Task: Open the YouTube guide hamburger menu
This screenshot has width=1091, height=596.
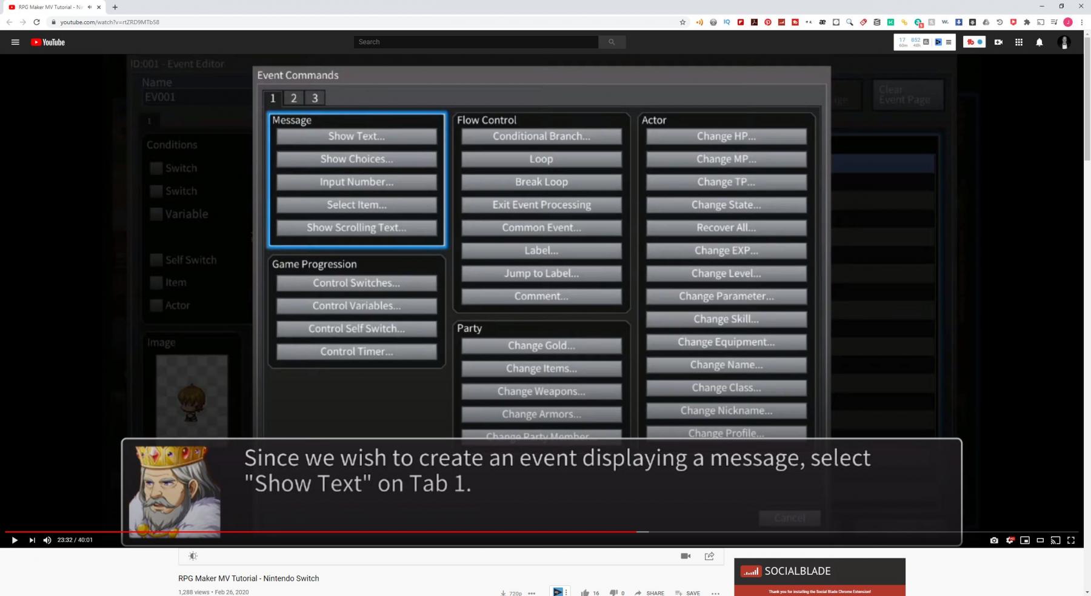Action: pyautogui.click(x=15, y=42)
